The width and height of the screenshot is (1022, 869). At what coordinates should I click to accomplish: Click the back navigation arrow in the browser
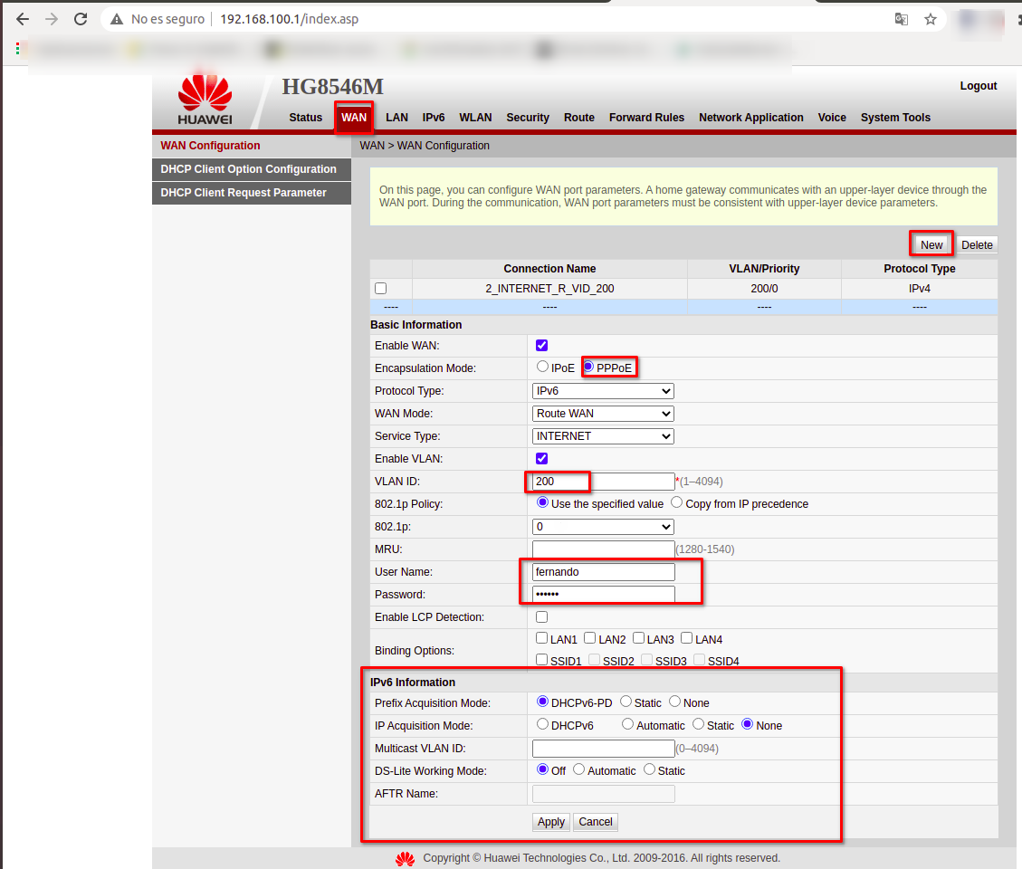22,18
